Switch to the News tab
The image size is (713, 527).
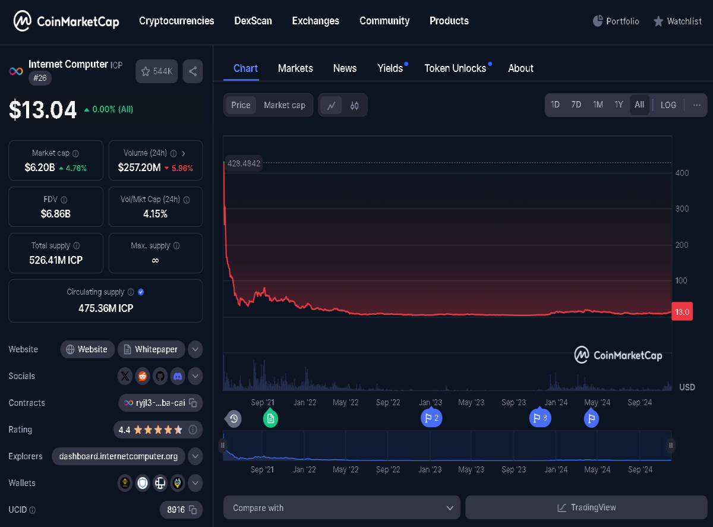345,68
